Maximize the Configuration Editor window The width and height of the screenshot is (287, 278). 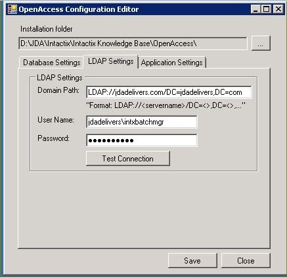coord(267,9)
